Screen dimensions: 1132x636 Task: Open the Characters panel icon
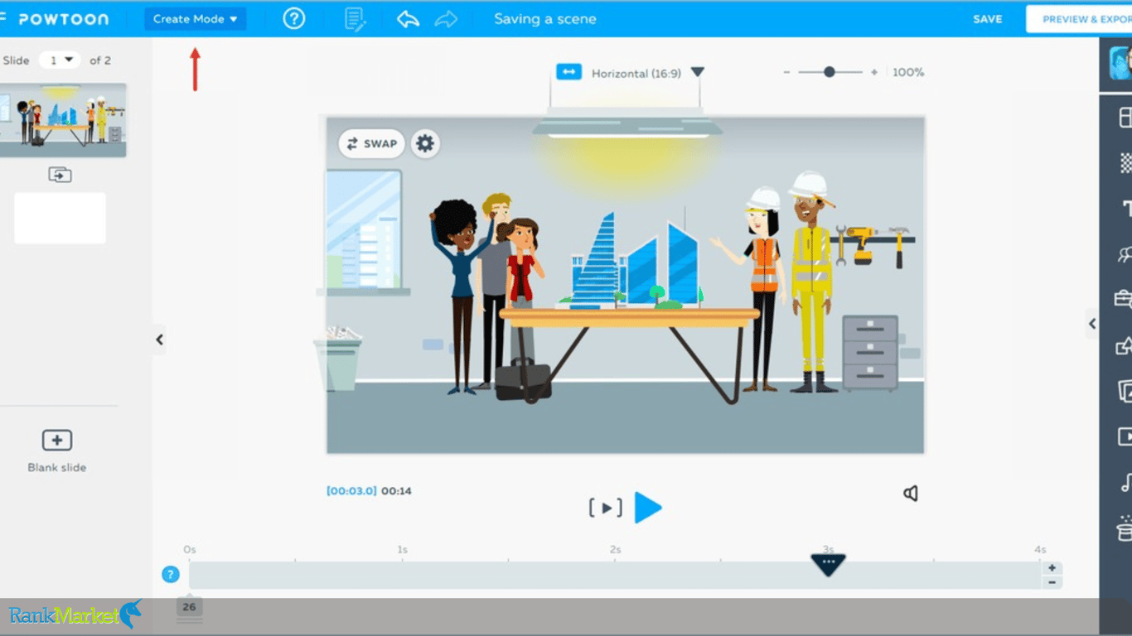click(x=1125, y=254)
